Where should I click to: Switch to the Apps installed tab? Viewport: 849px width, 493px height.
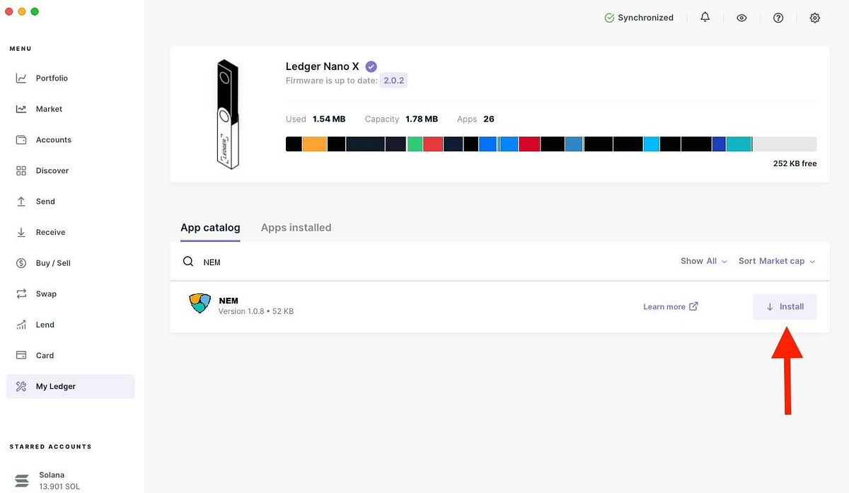296,228
